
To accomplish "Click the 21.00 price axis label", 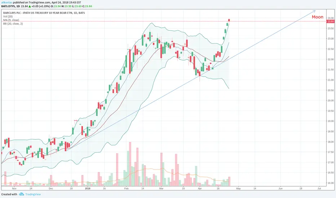I will coord(331,80).
